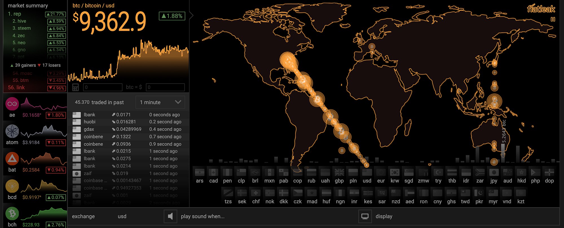
Task: Select the dkk currency flag
Action: coord(284,193)
